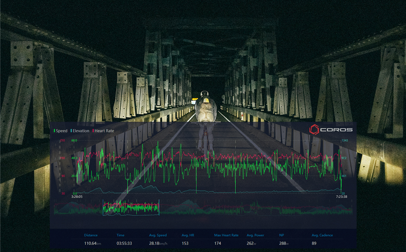Click the 40.0 speed axis value
Image resolution: width=406 pixels, height=252 pixels.
coord(74,158)
